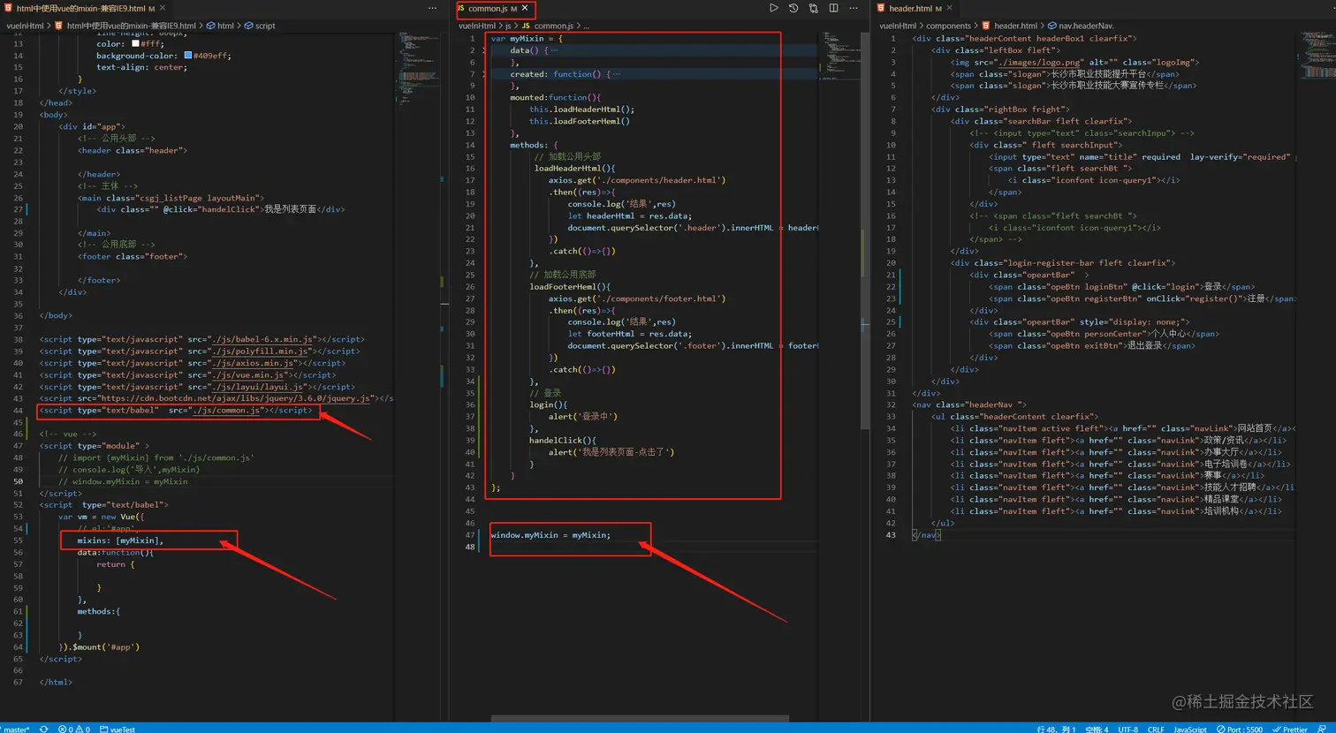Switch to the common.js tab

(495, 8)
